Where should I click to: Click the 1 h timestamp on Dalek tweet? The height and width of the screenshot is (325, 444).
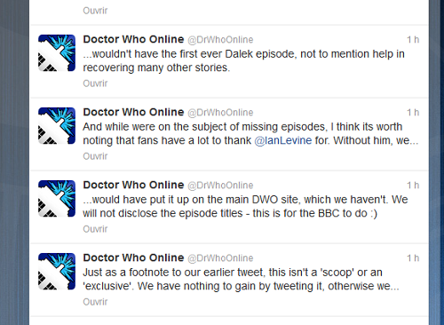click(x=413, y=39)
